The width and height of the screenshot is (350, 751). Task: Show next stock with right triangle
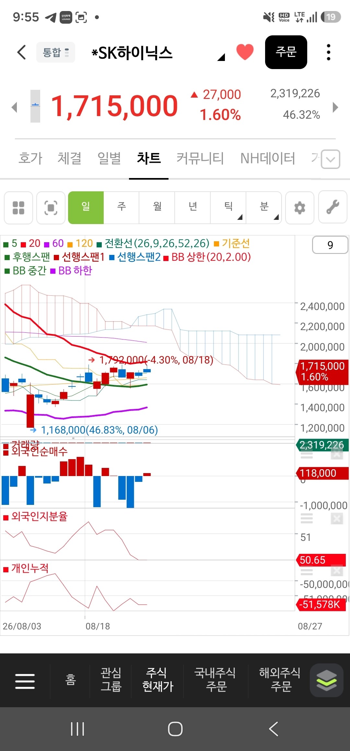pos(335,107)
